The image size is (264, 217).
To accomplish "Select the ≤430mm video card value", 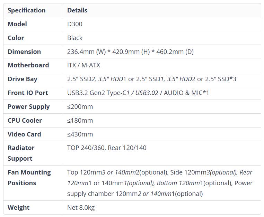I will 80,134.
